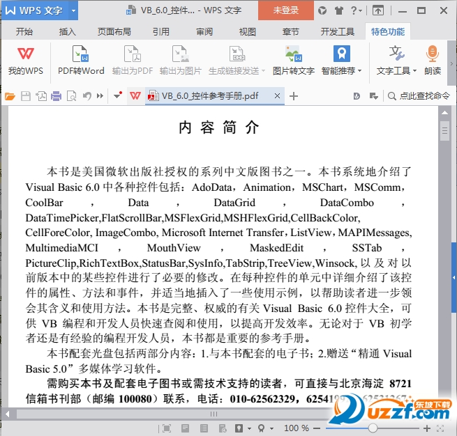Switch to 开始 tab
457x436 pixels.
click(x=24, y=31)
